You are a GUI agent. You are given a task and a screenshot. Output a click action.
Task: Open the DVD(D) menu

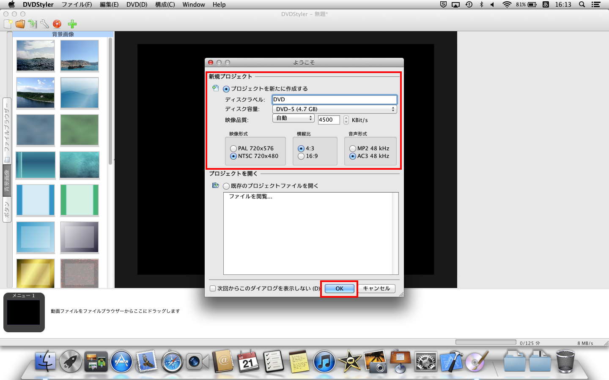point(137,5)
